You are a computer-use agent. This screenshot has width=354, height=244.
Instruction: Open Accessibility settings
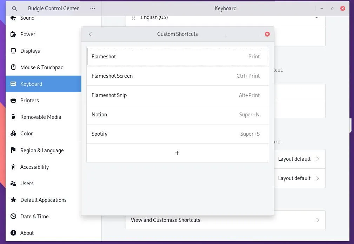pos(34,167)
